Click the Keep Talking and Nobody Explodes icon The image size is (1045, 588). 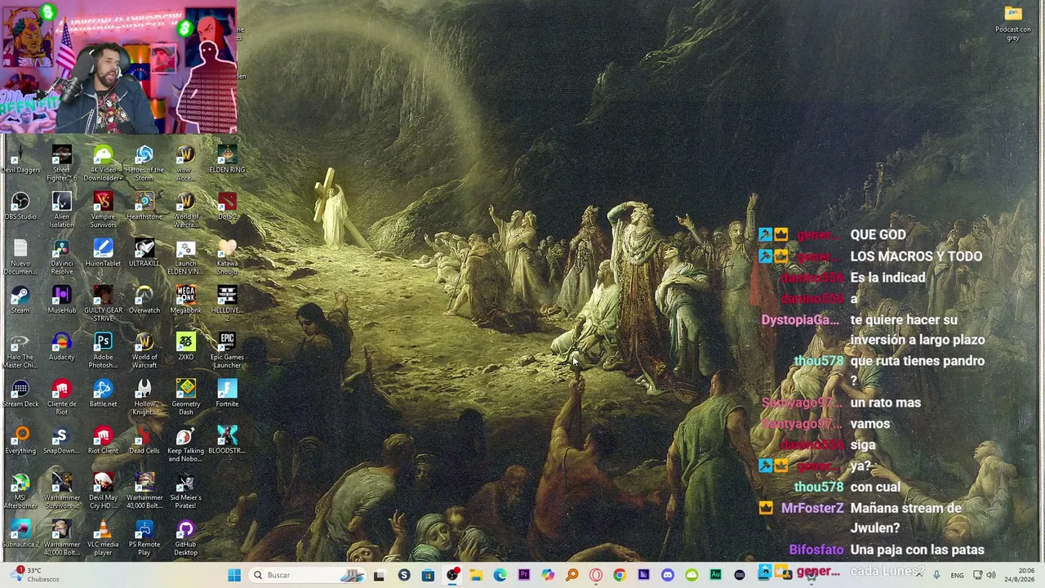(185, 444)
